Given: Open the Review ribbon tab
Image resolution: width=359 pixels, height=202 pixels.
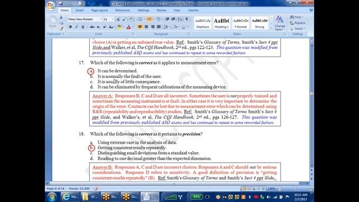Looking at the screenshot, I should (x=162, y=10).
